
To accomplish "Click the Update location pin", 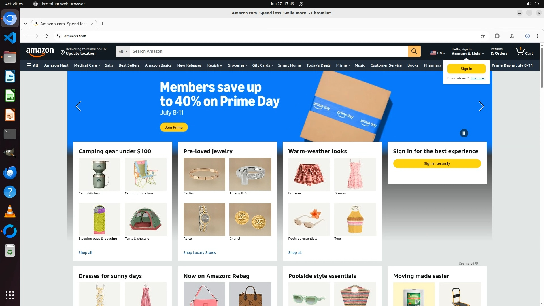I will (x=63, y=52).
